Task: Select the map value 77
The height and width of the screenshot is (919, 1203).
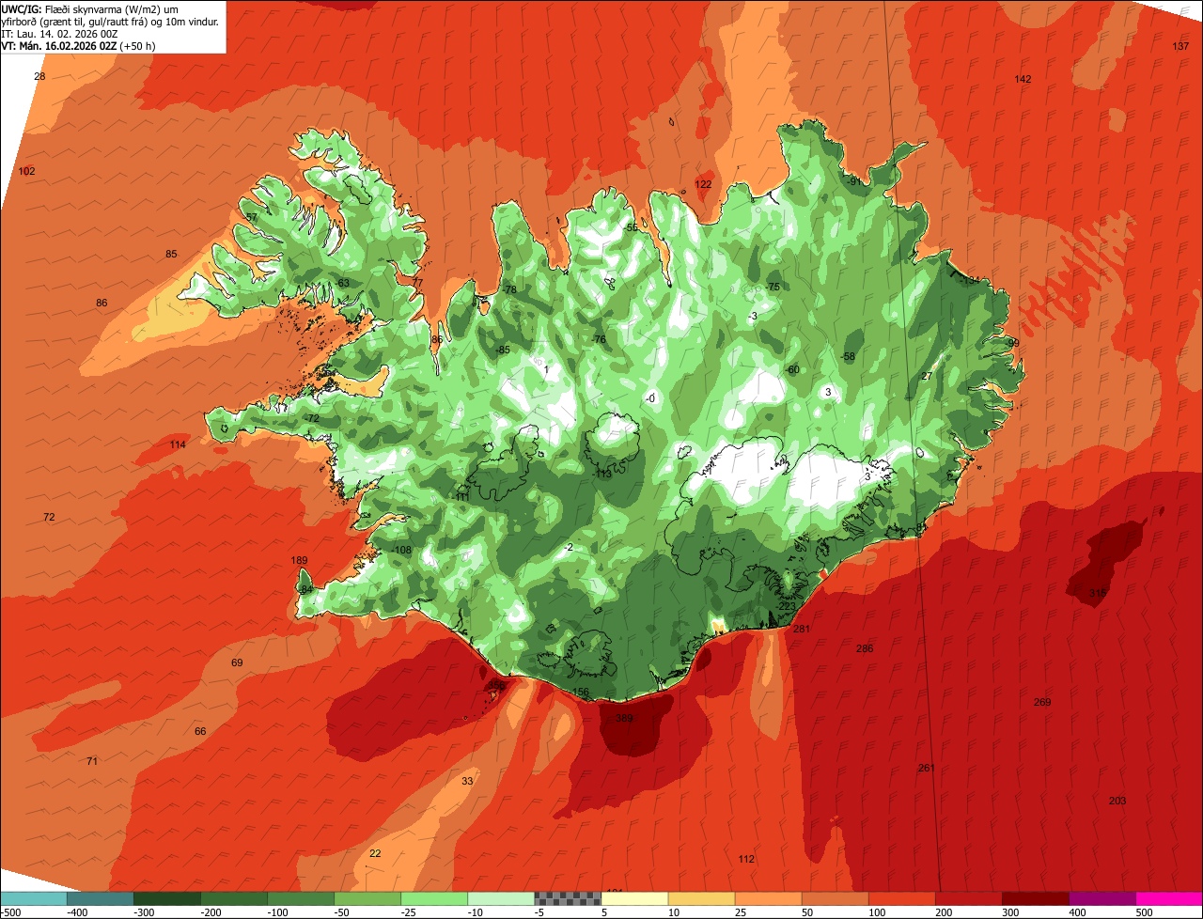Action: pos(417,283)
